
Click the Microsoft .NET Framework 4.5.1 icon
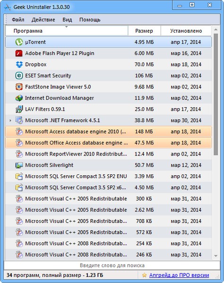(19, 120)
